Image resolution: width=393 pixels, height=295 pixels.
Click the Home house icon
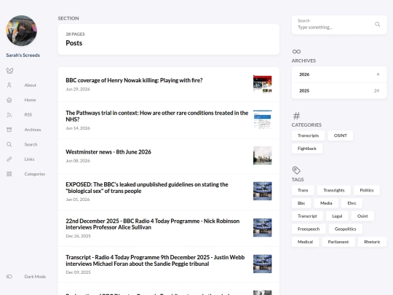9,100
